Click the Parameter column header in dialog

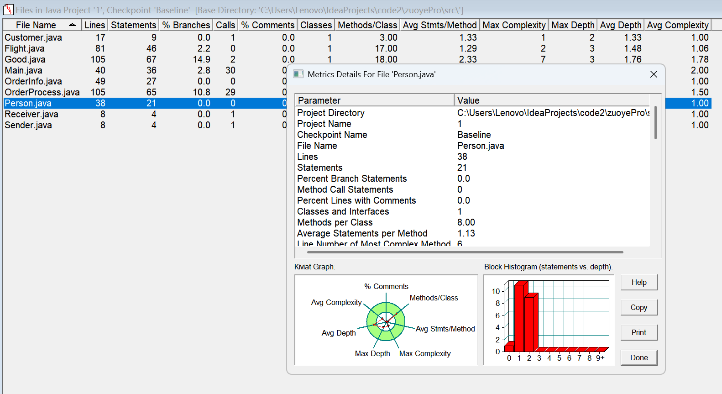click(x=375, y=100)
